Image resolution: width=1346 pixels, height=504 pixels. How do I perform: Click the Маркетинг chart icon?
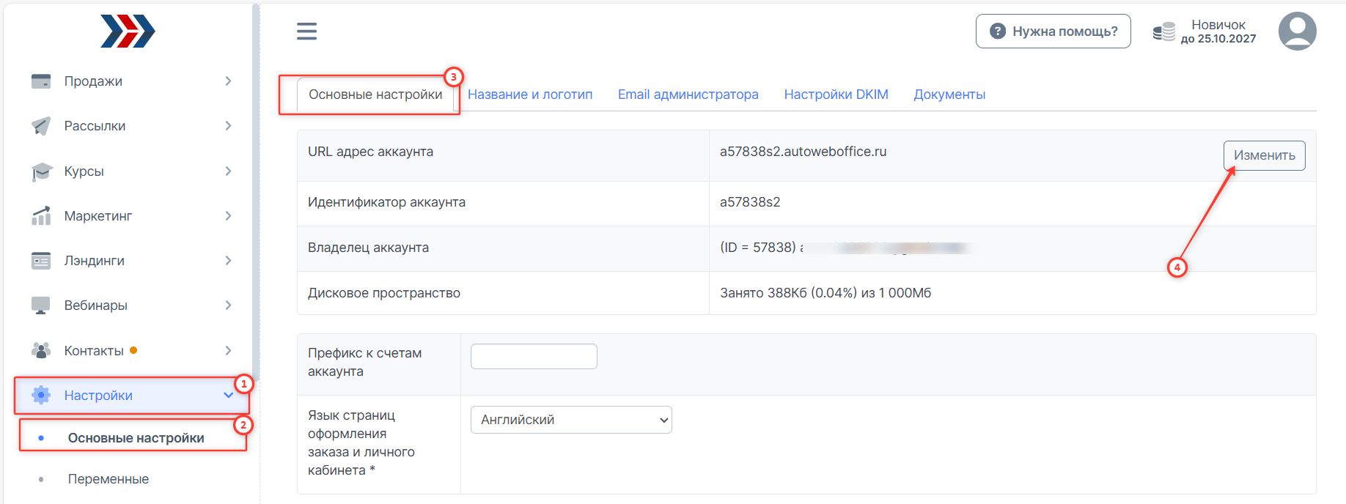[x=41, y=216]
